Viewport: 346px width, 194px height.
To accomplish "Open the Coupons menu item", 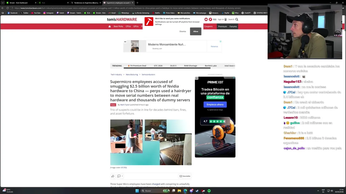I will 208,26.
